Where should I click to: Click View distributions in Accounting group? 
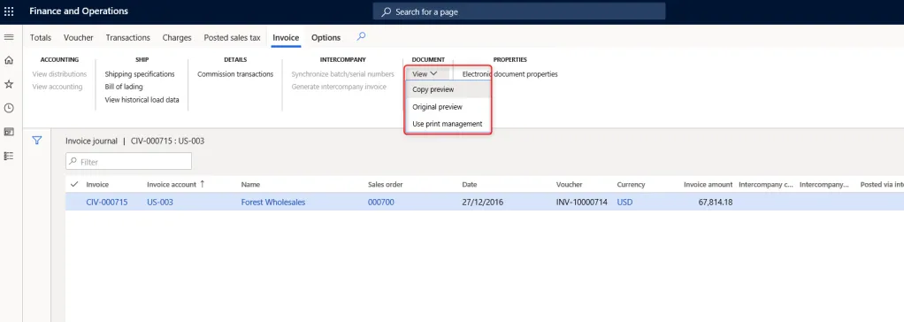pos(59,73)
